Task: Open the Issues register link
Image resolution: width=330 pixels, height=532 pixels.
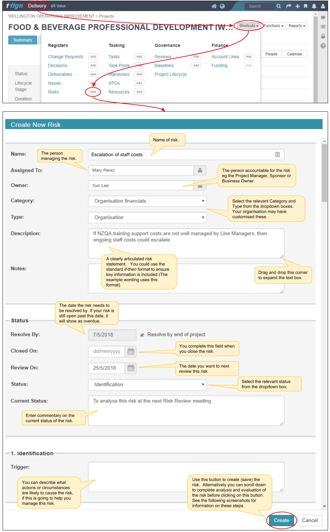Action: click(54, 83)
